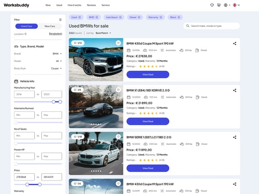Expand the Model All dropdown
Image resolution: width=259 pixels, height=194 pixels.
[59, 61]
